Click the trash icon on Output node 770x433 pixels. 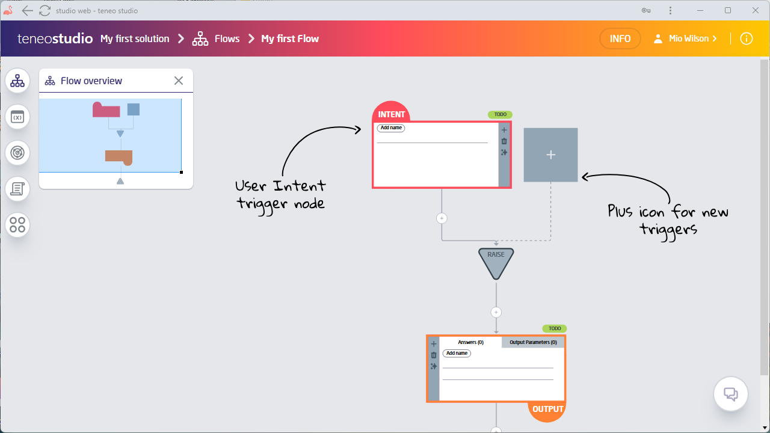[434, 355]
